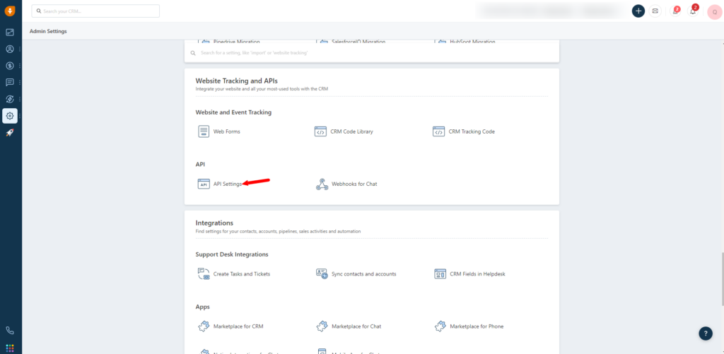This screenshot has height=354, width=724.
Task: Open the phone dialer icon in sidebar
Action: (x=10, y=331)
